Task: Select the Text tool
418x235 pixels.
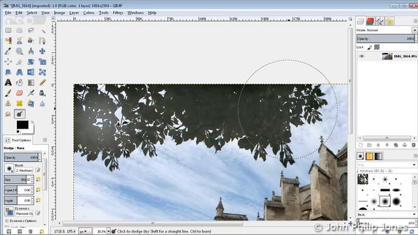Action: pos(8,82)
